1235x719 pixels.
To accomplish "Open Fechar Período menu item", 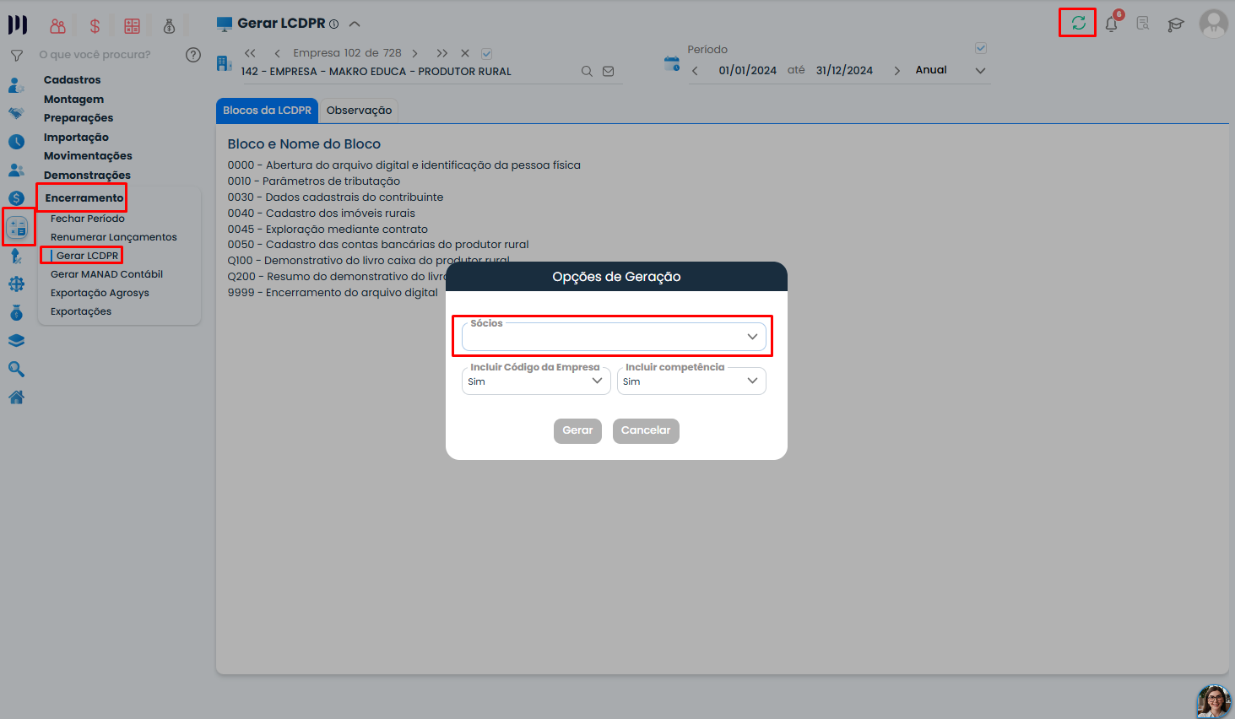I will [87, 219].
